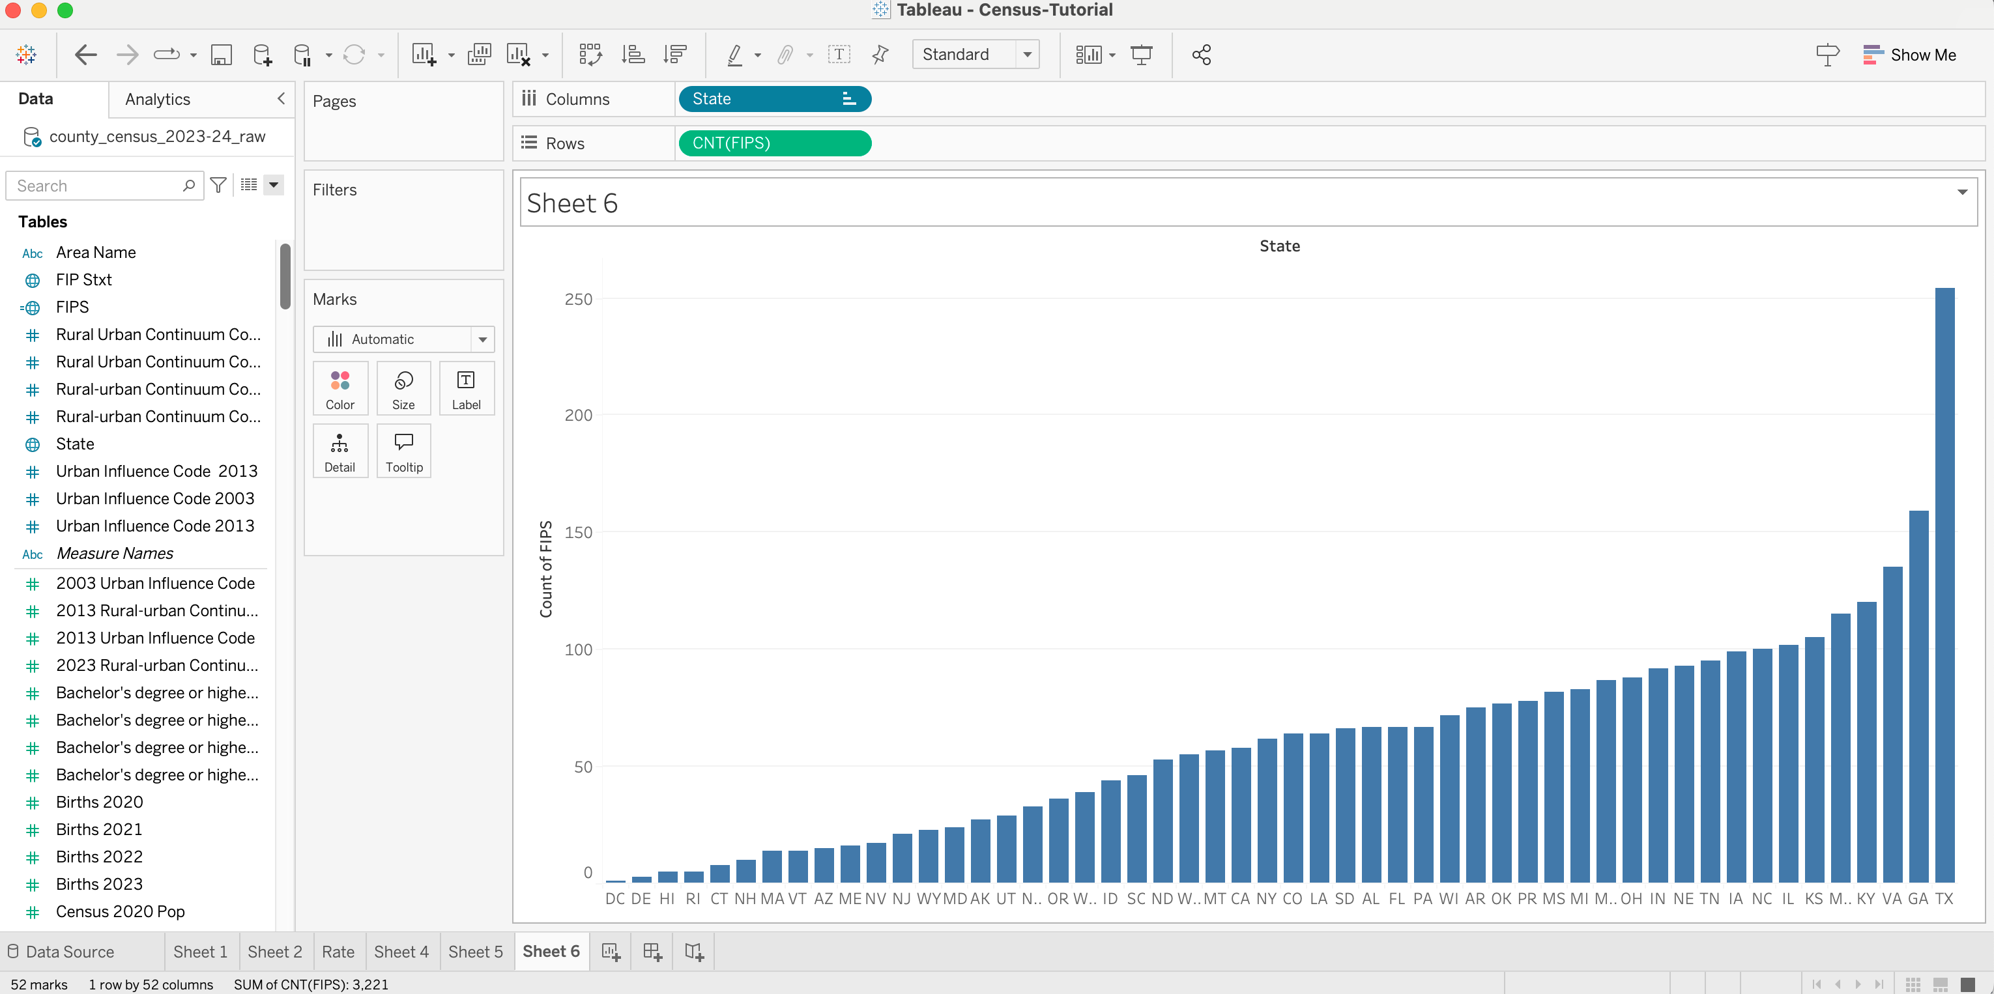
Task: Collapse the Data pane with the chevron
Action: (x=281, y=98)
